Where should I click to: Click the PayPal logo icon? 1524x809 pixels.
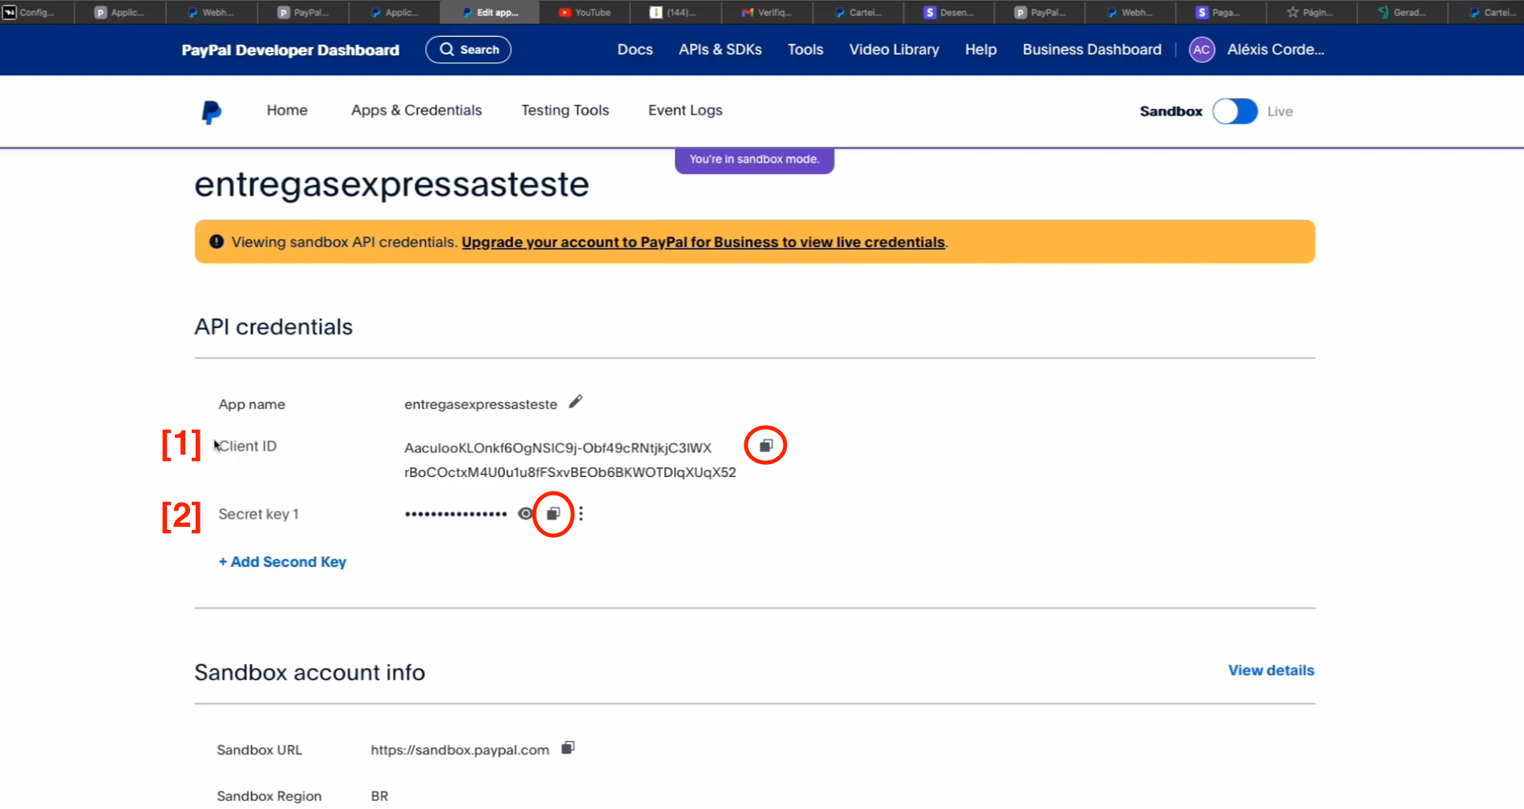[212, 111]
